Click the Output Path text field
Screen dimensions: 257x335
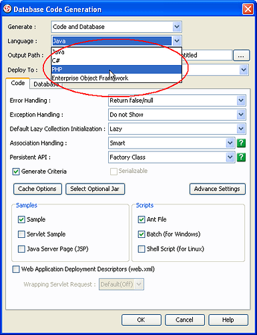point(207,55)
